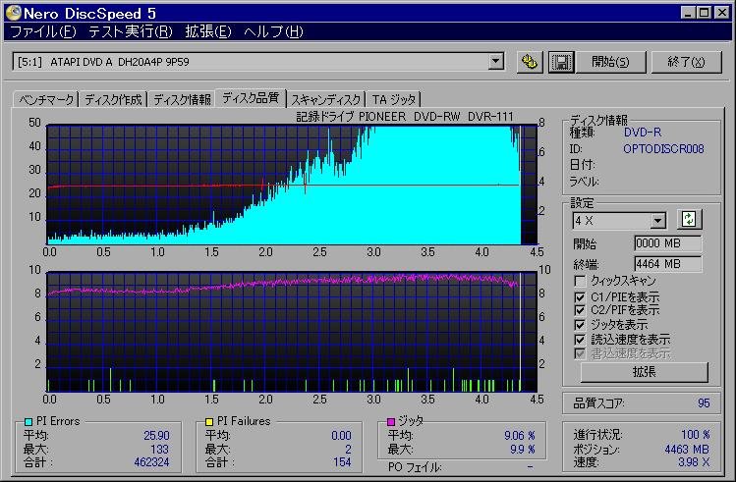The image size is (736, 482).
Task: Click the PI Failures lower graph
Action: click(292, 332)
